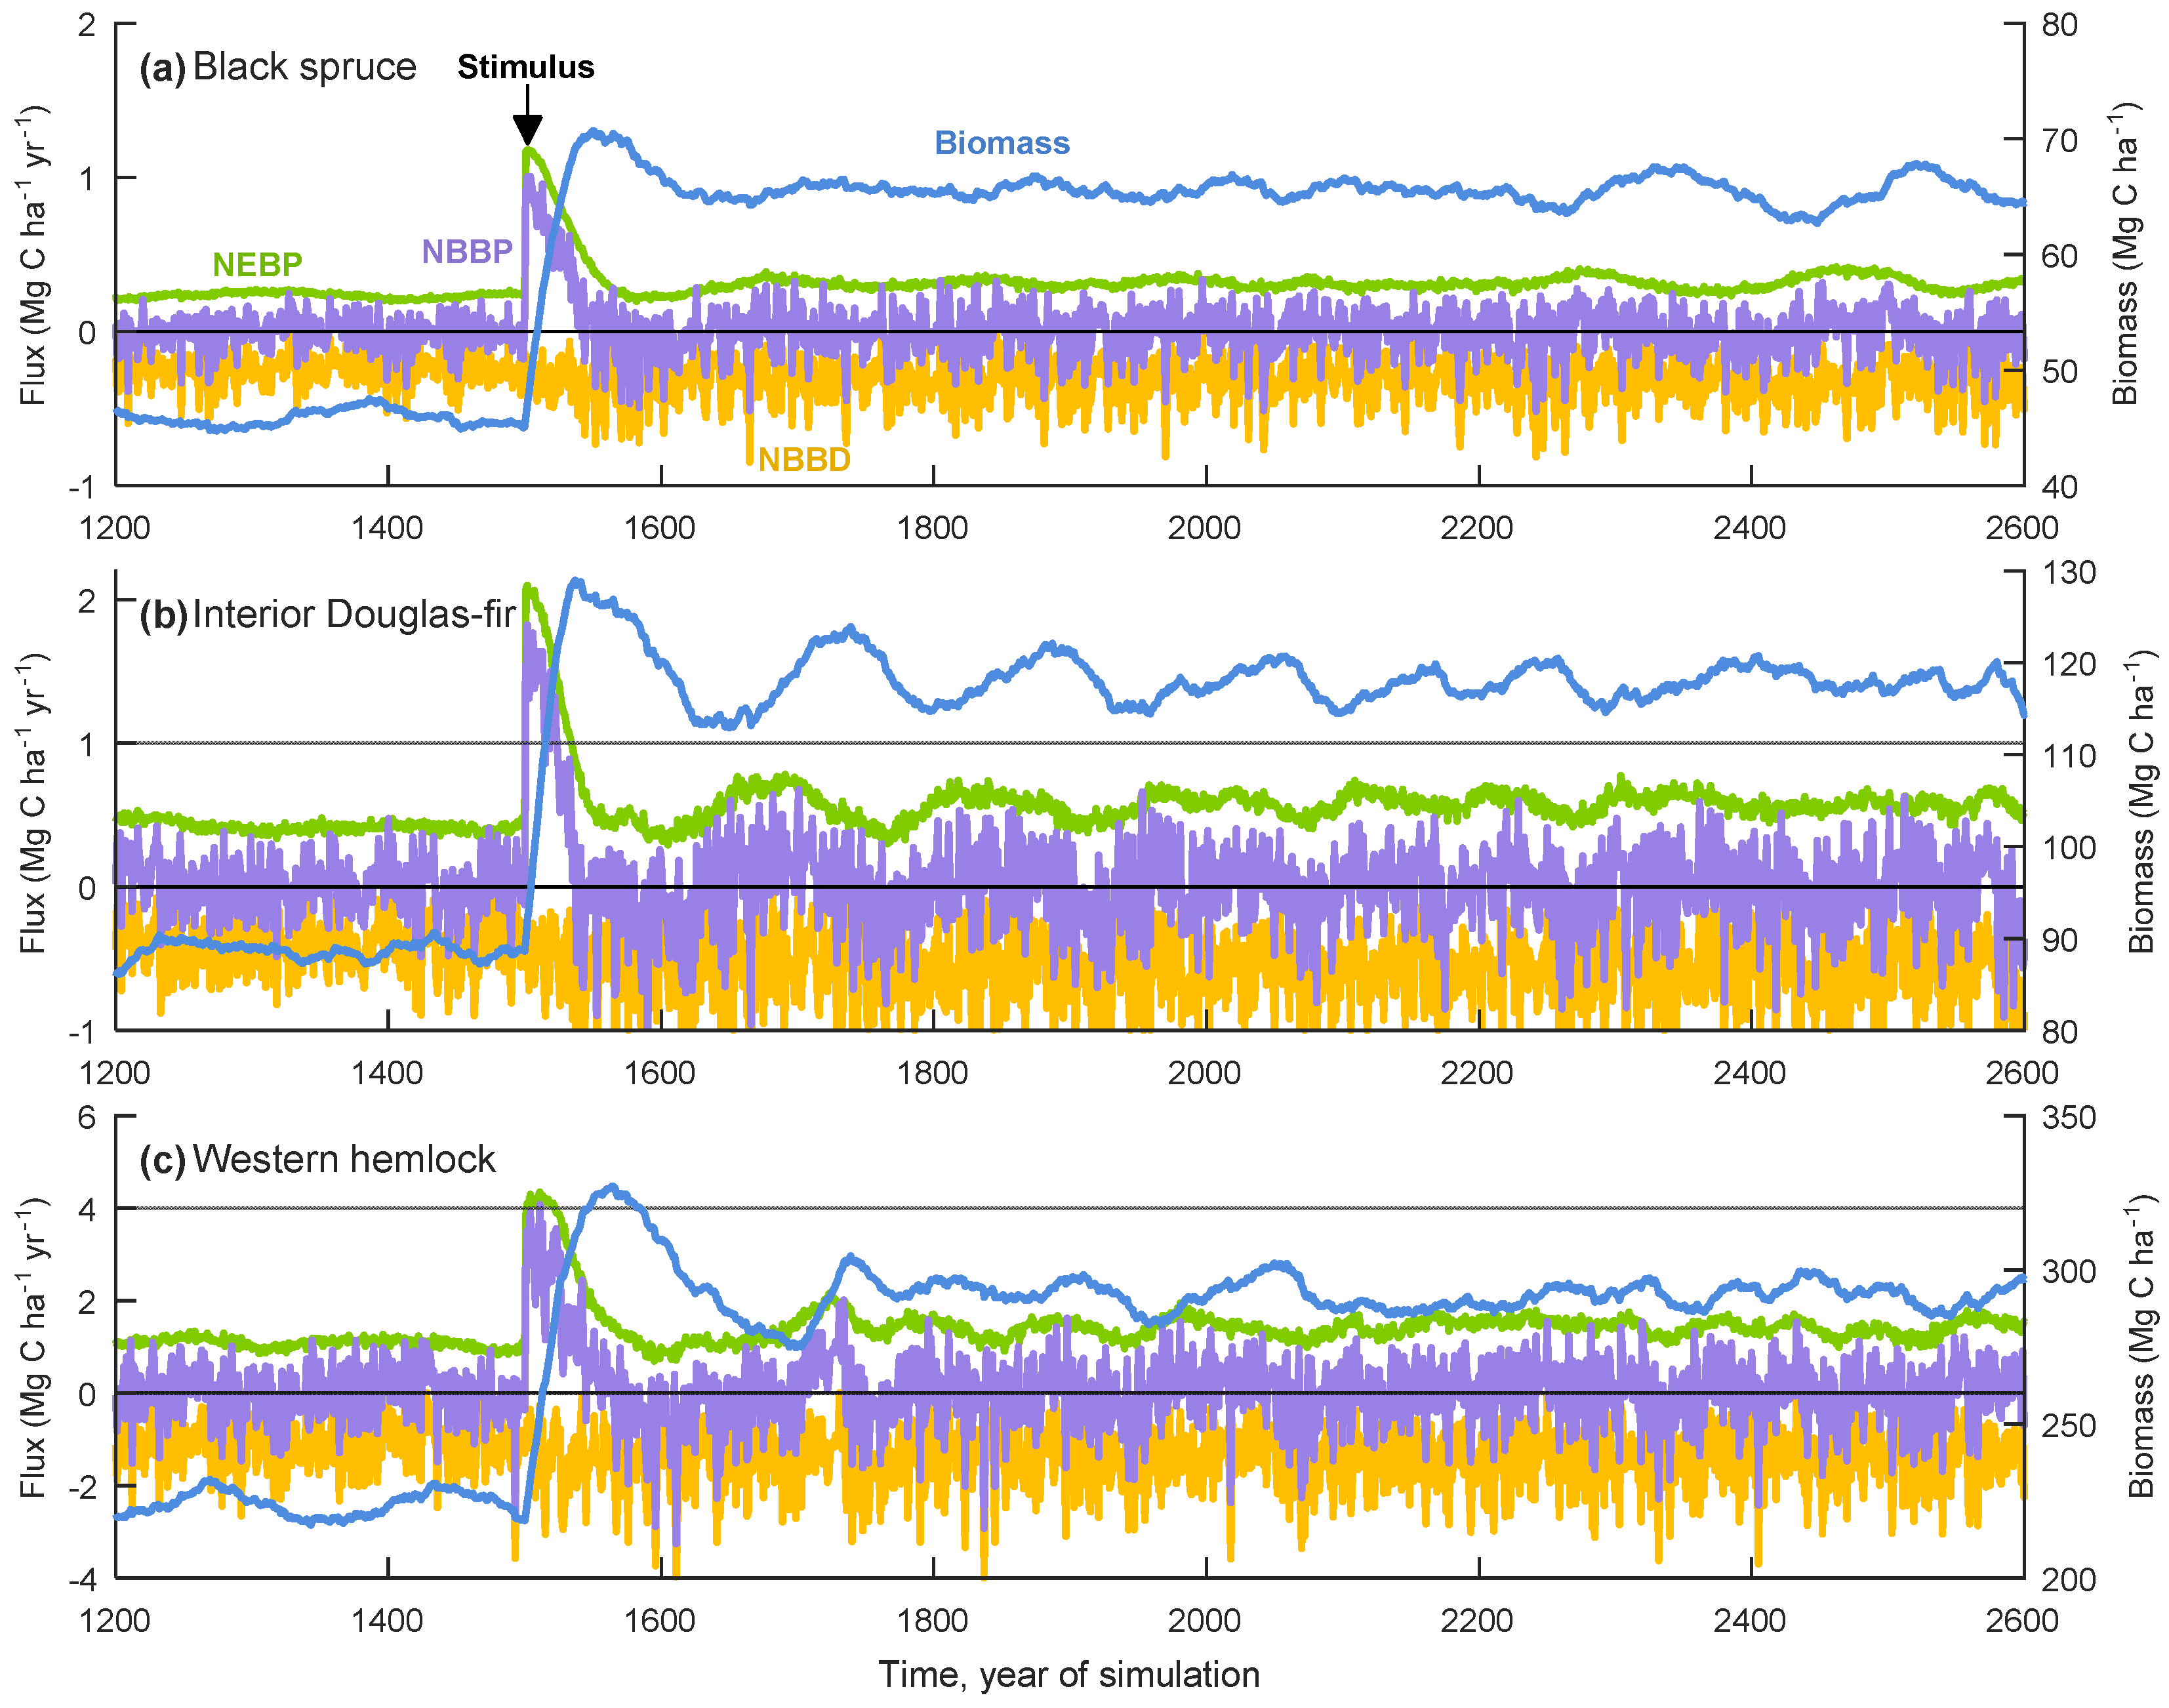Click the 6 value on panel (c) Flux axis
The image size is (2169, 1708).
click(87, 1117)
